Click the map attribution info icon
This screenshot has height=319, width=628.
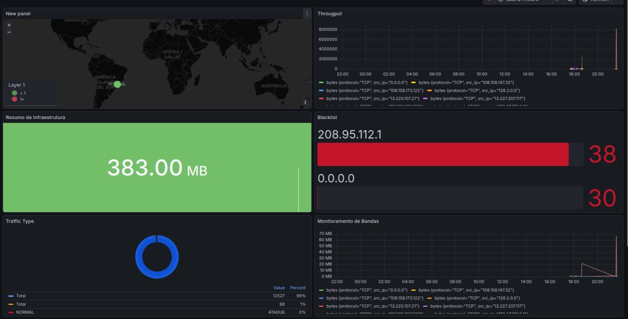[x=305, y=102]
